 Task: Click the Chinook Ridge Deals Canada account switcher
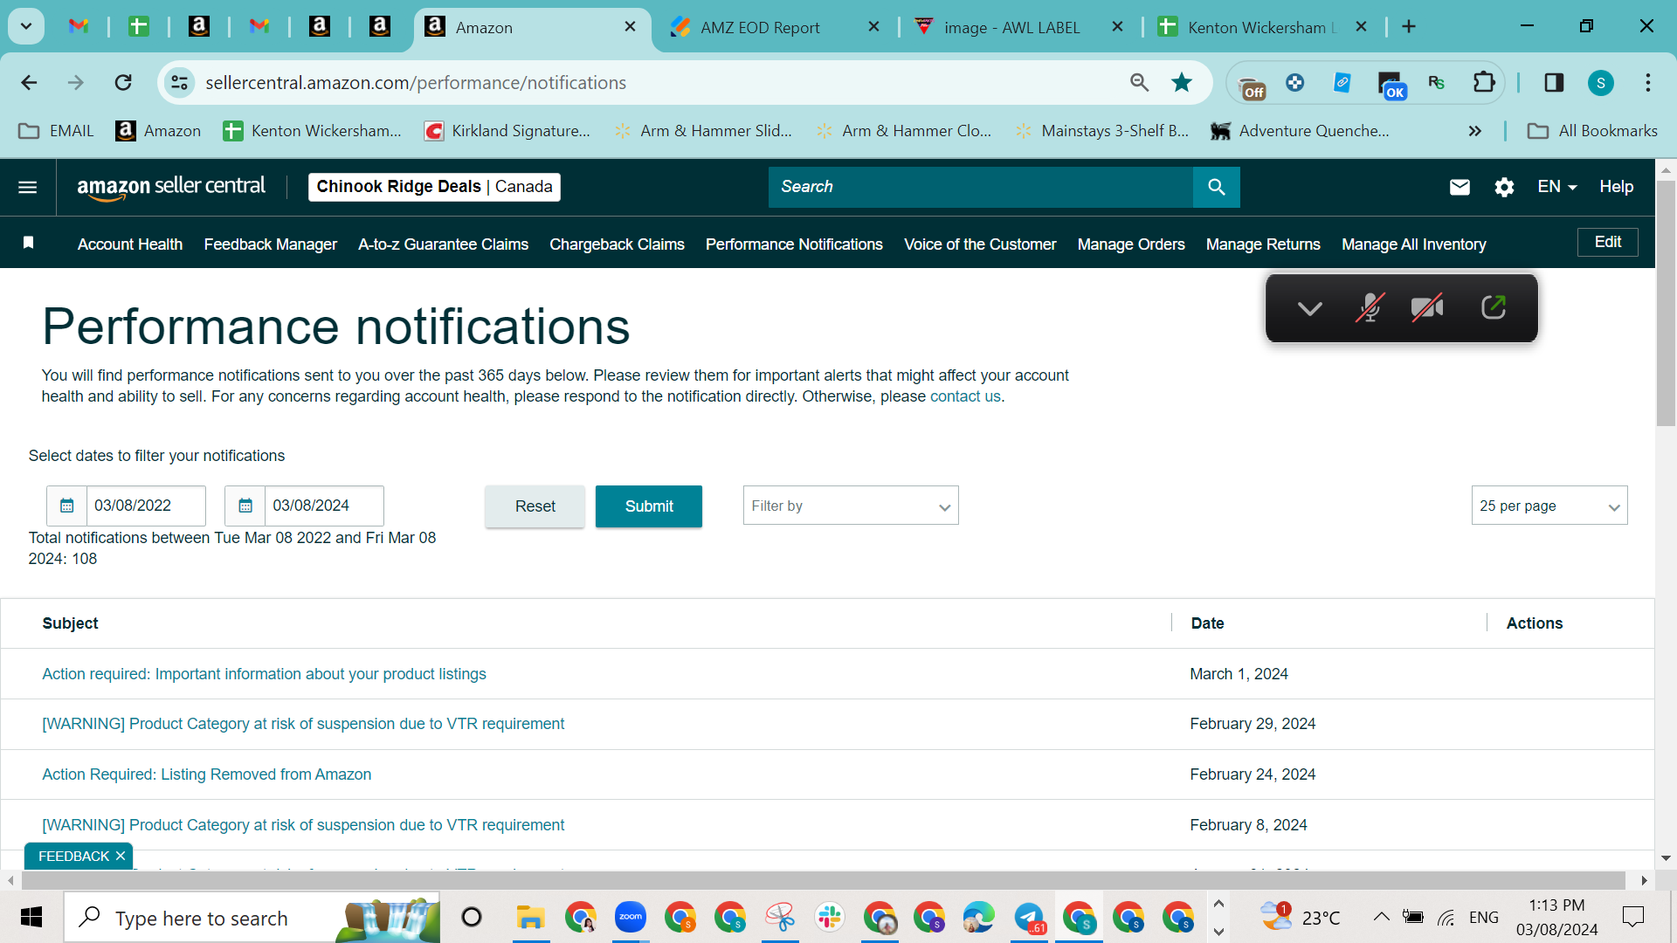pos(434,187)
